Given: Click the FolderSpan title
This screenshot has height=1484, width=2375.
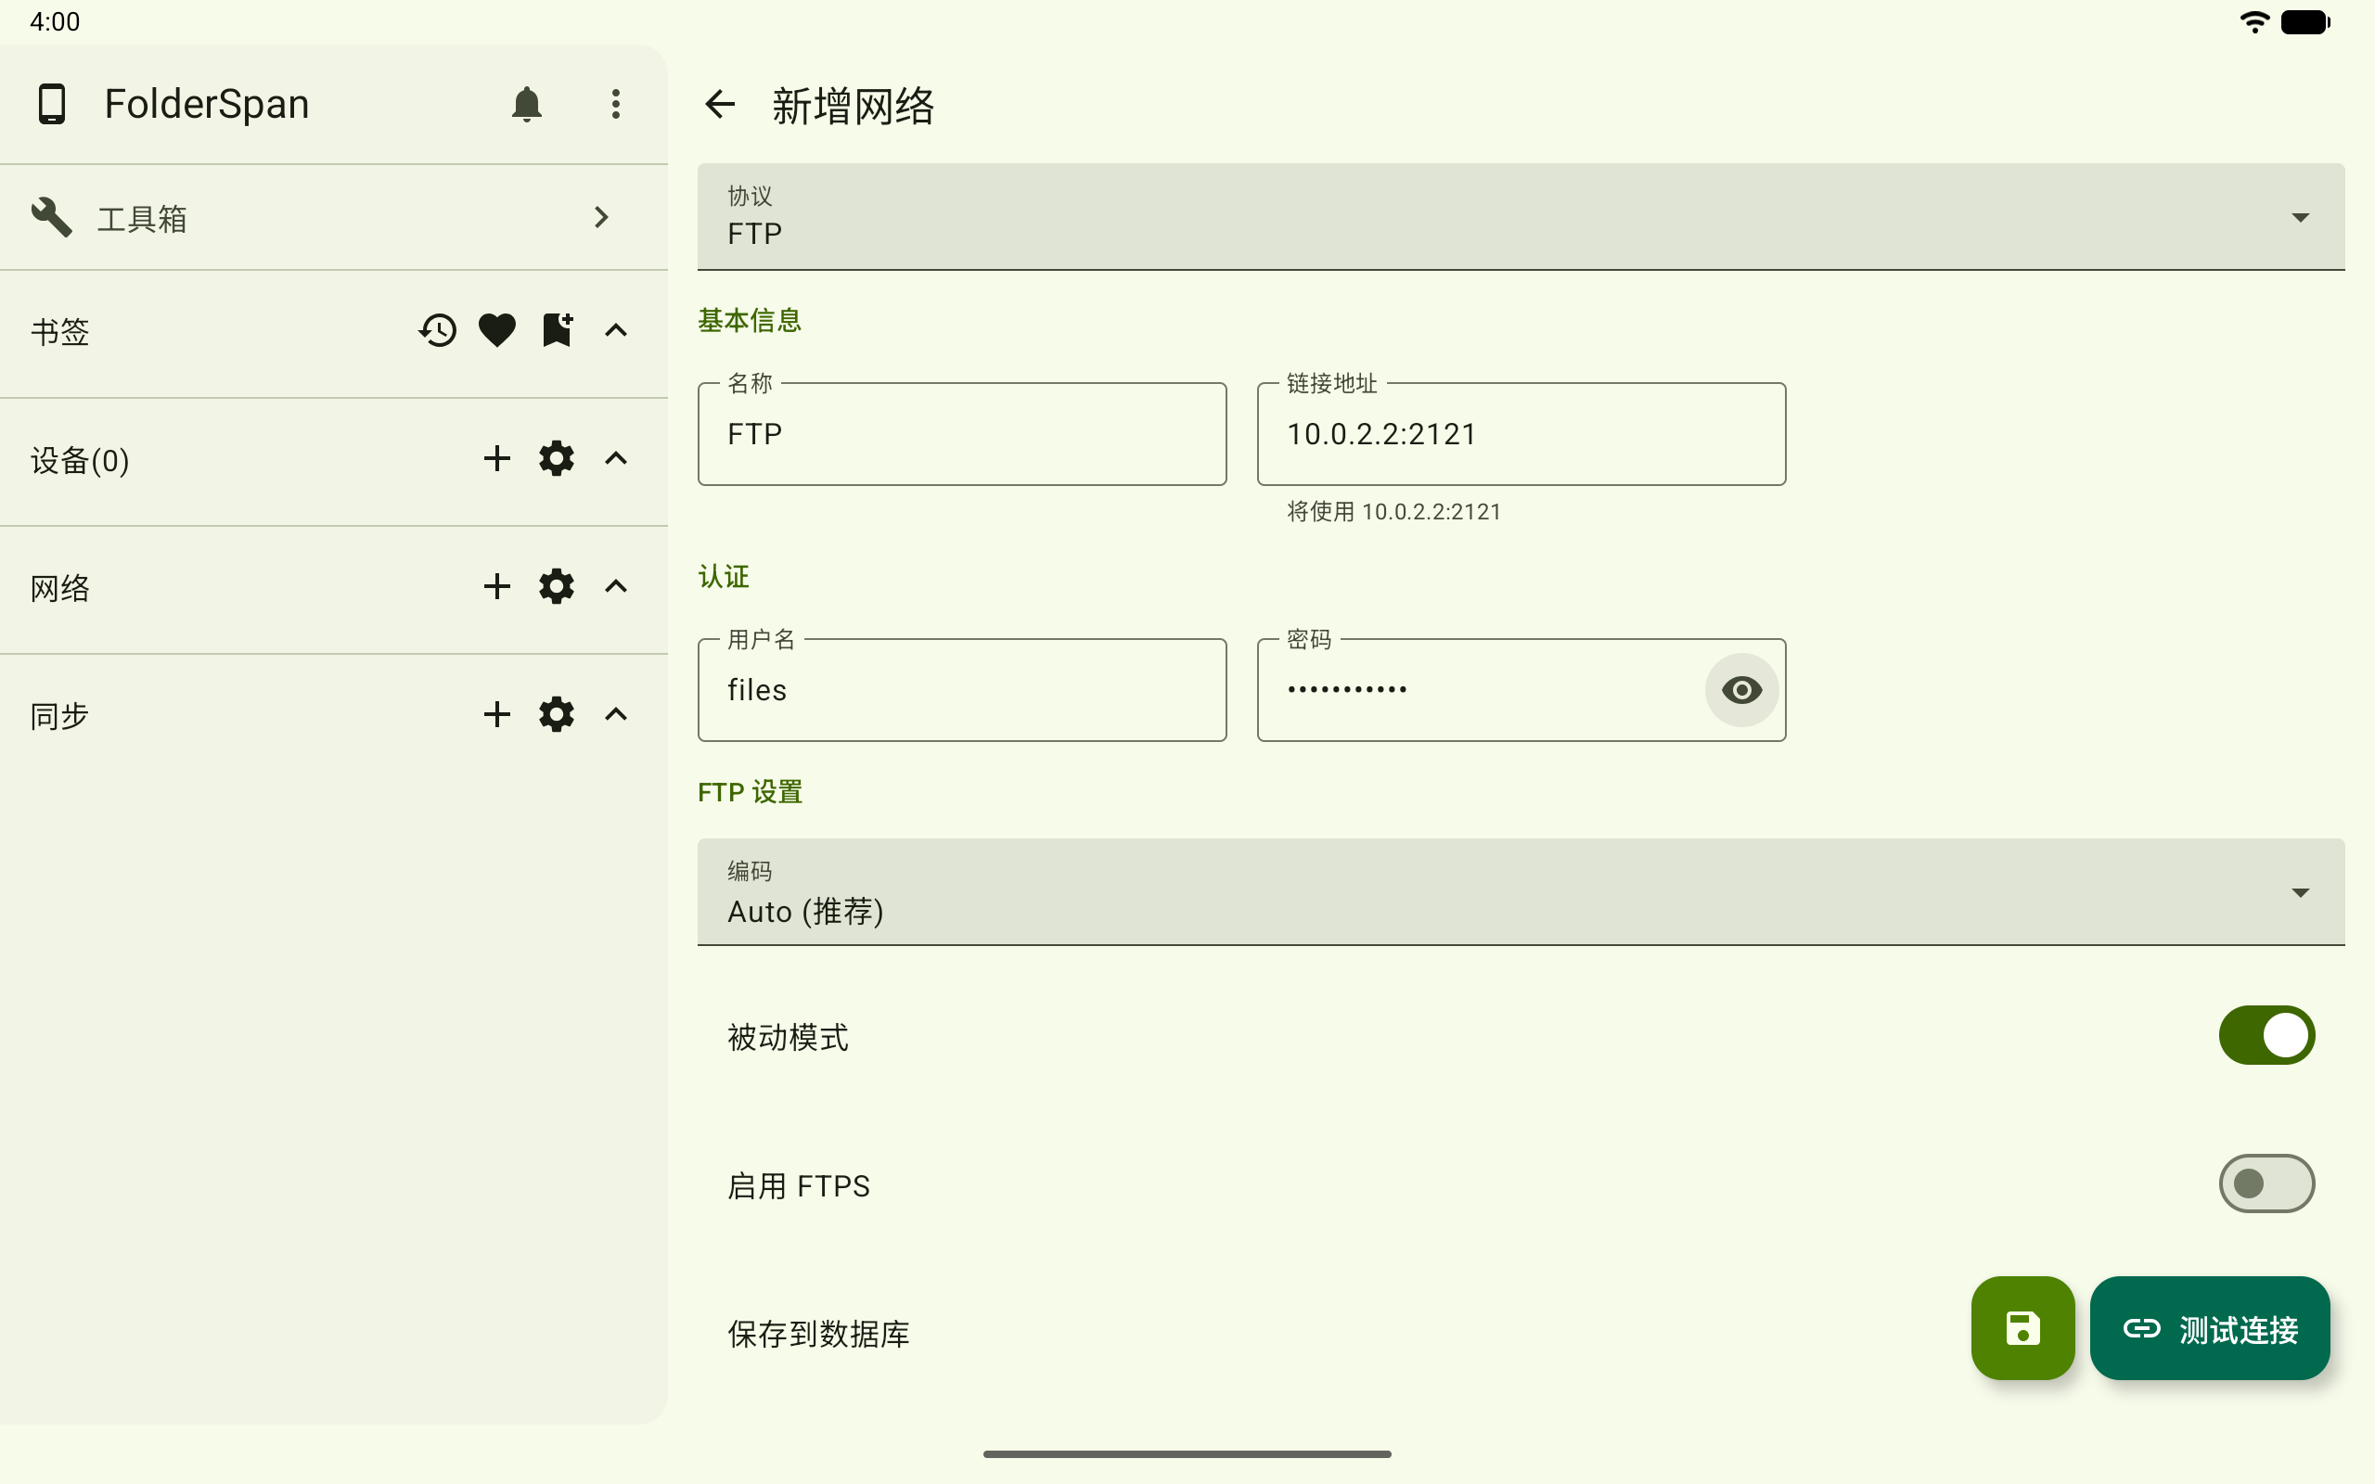Looking at the screenshot, I should pyautogui.click(x=207, y=104).
